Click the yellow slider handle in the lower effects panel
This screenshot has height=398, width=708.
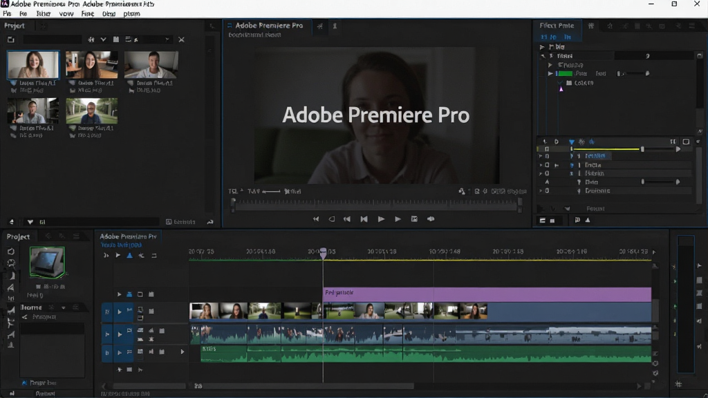point(642,149)
